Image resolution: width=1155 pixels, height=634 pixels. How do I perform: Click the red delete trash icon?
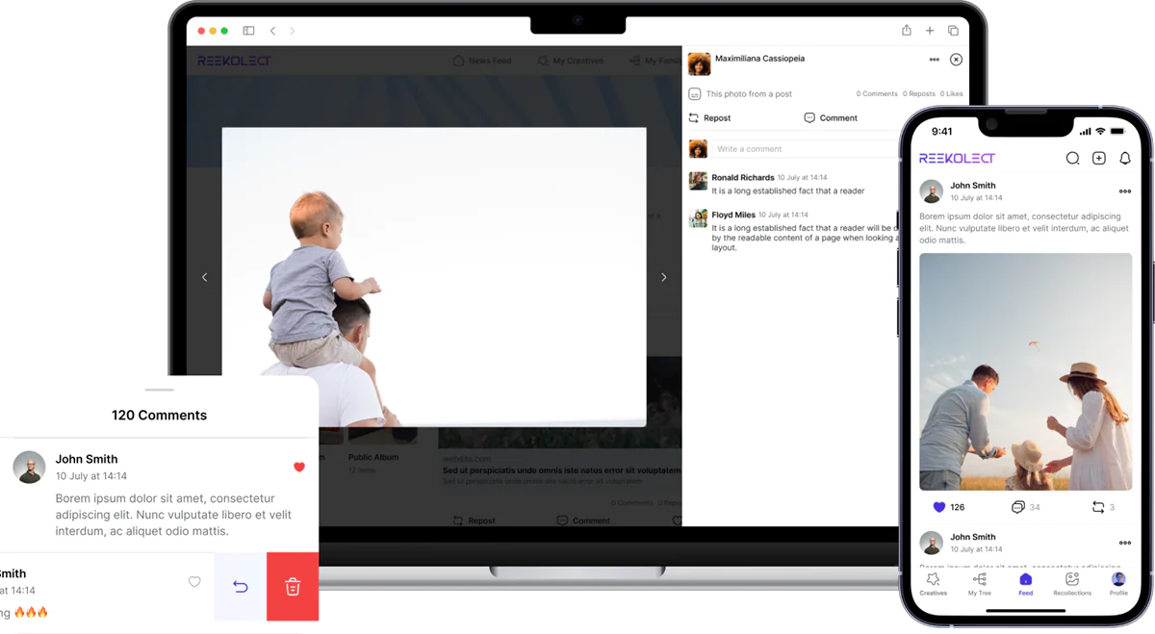click(293, 587)
